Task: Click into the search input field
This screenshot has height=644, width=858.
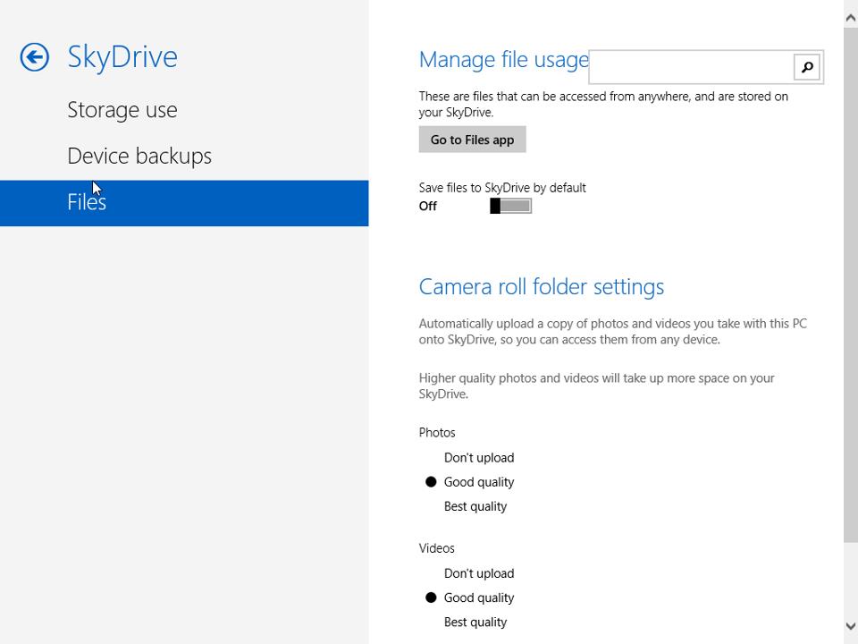Action: (x=691, y=67)
